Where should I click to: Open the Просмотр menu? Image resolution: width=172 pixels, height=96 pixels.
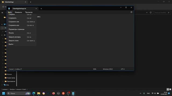tap(29, 12)
